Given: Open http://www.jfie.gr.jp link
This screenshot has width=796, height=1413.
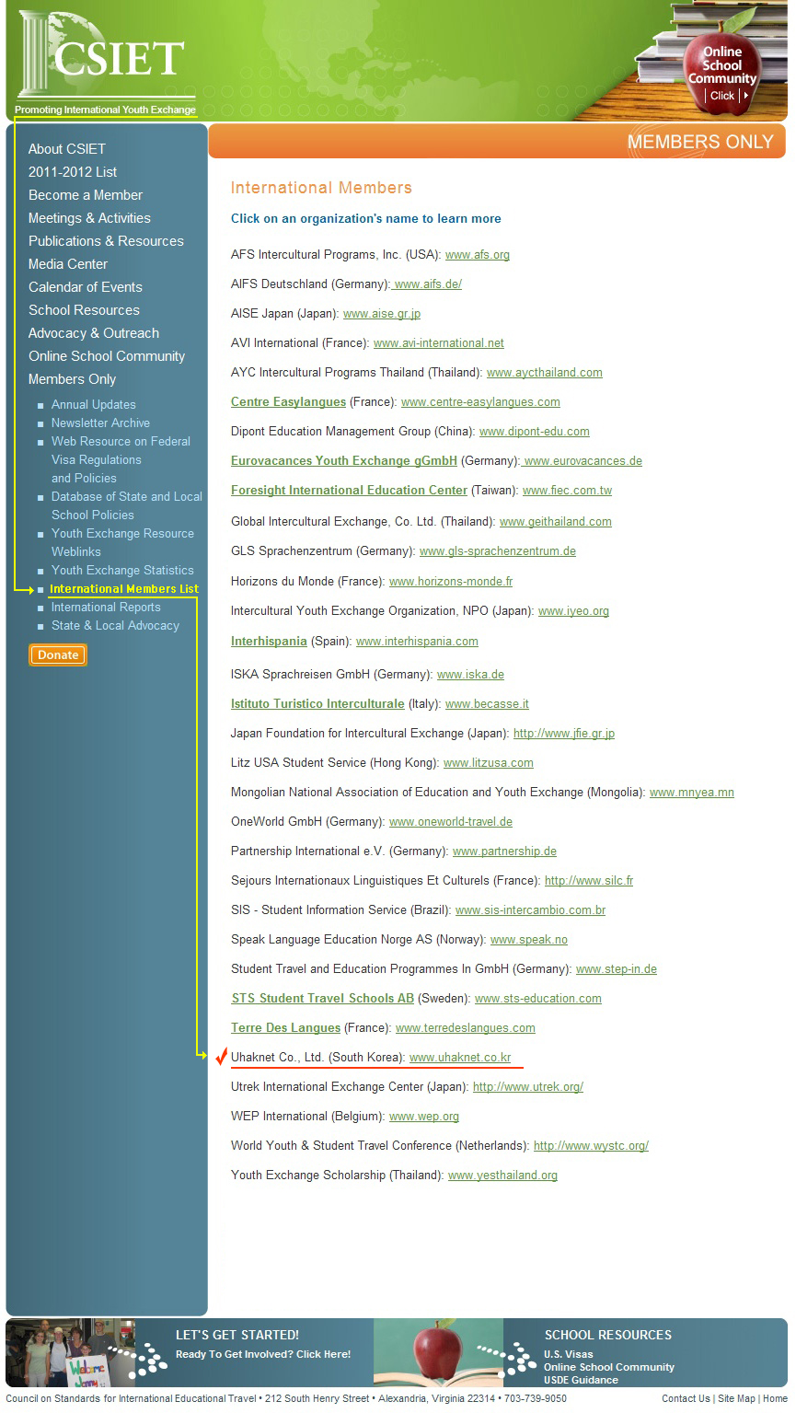Looking at the screenshot, I should (x=564, y=733).
